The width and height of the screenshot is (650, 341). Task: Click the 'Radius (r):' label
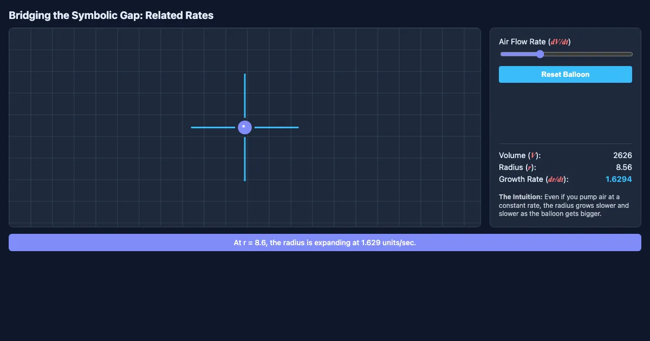[x=517, y=167]
